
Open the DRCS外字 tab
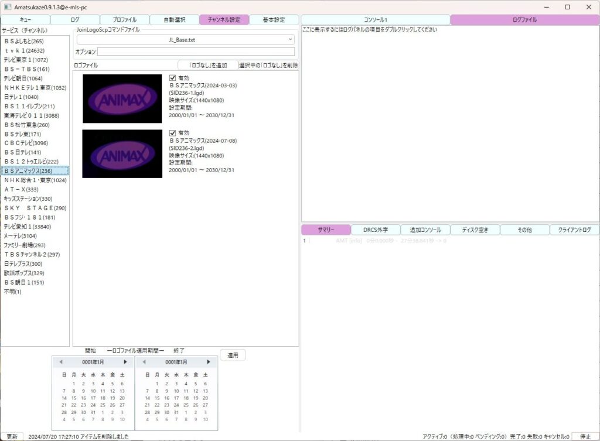click(376, 230)
